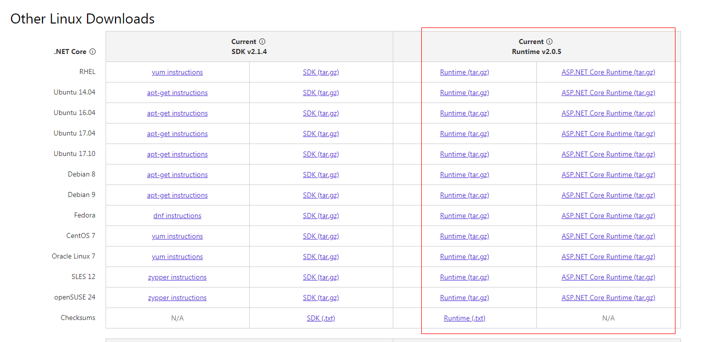Download Runtime (tar.gz) for Debian 8
The width and height of the screenshot is (717, 342).
click(x=465, y=174)
